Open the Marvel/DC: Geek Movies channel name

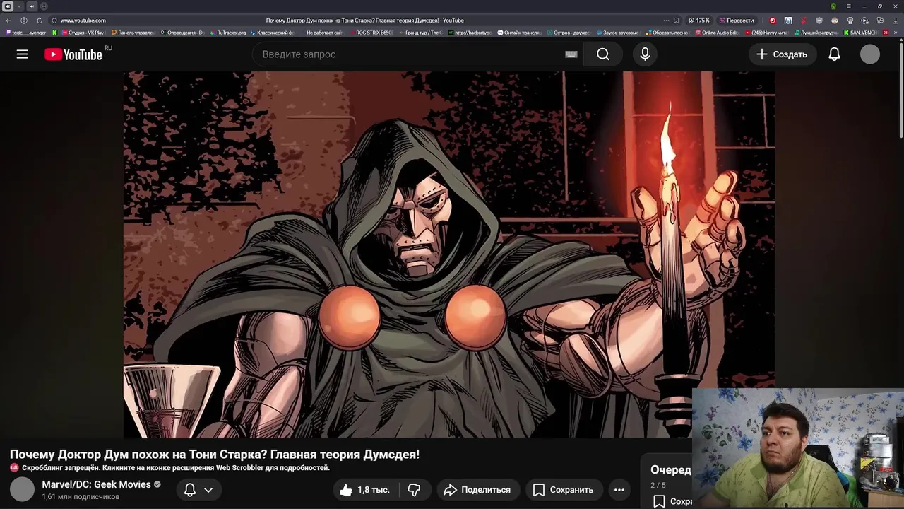coord(96,484)
